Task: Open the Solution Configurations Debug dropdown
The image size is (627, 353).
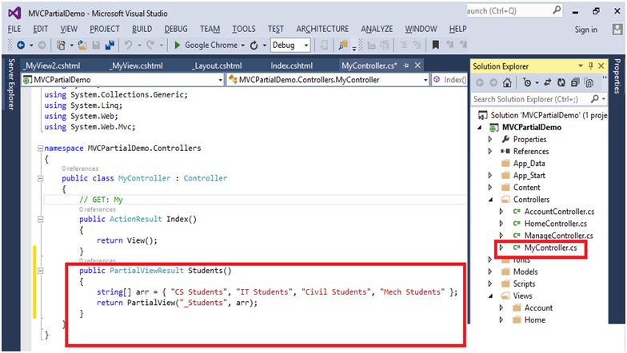Action: (x=306, y=45)
